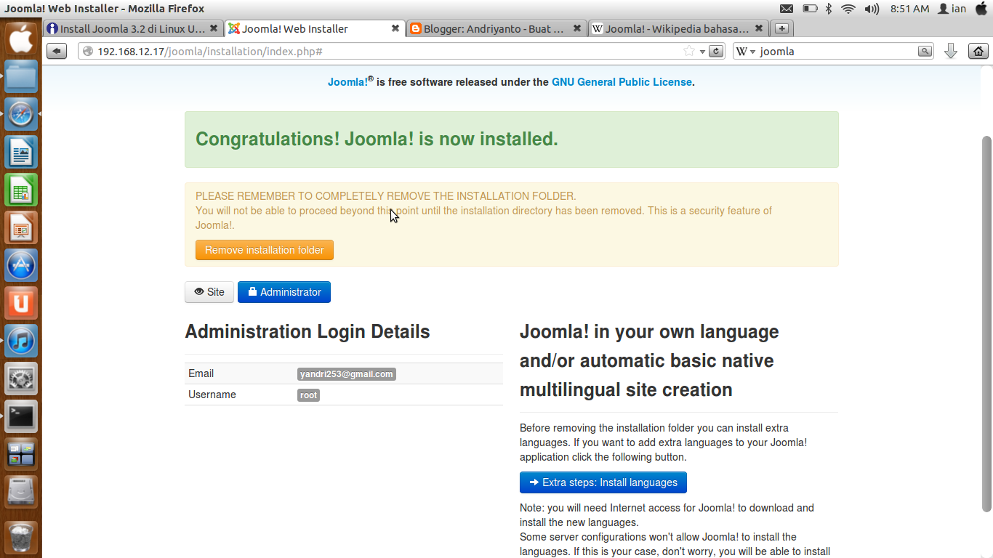This screenshot has width=993, height=558.
Task: Open the Files folder icon in launcher
Action: point(21,76)
